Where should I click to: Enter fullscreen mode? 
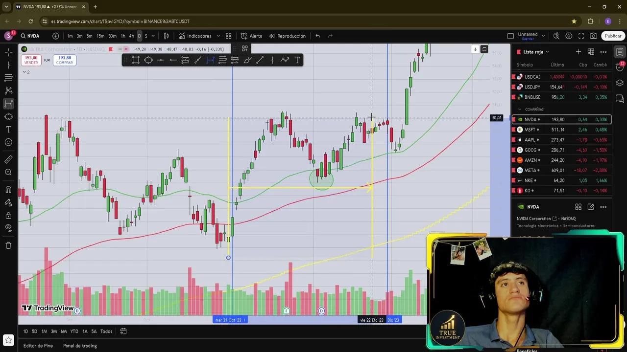click(581, 36)
